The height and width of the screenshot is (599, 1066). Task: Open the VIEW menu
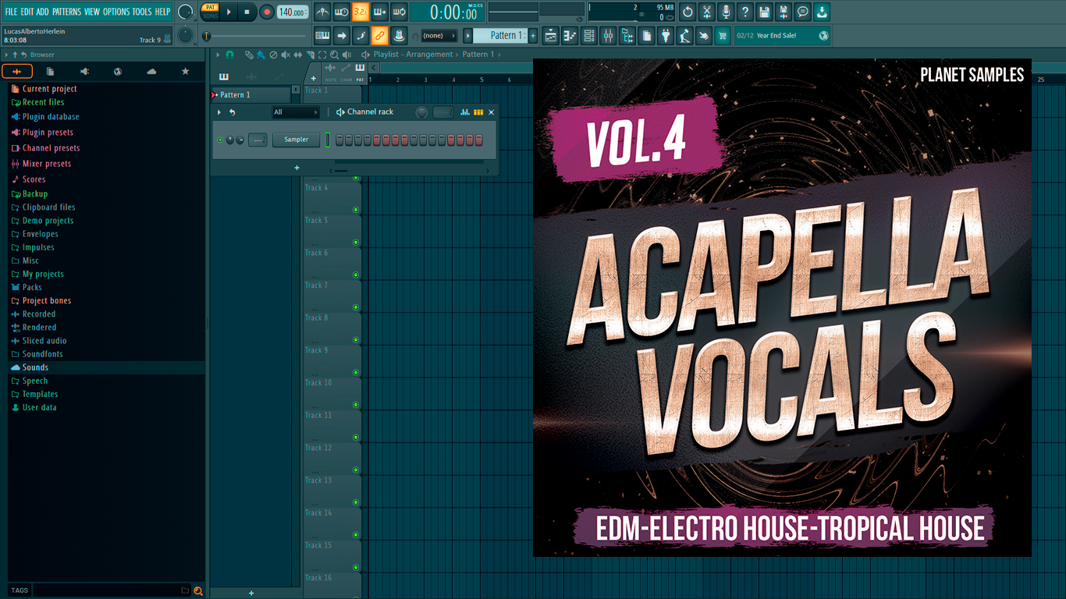click(92, 12)
